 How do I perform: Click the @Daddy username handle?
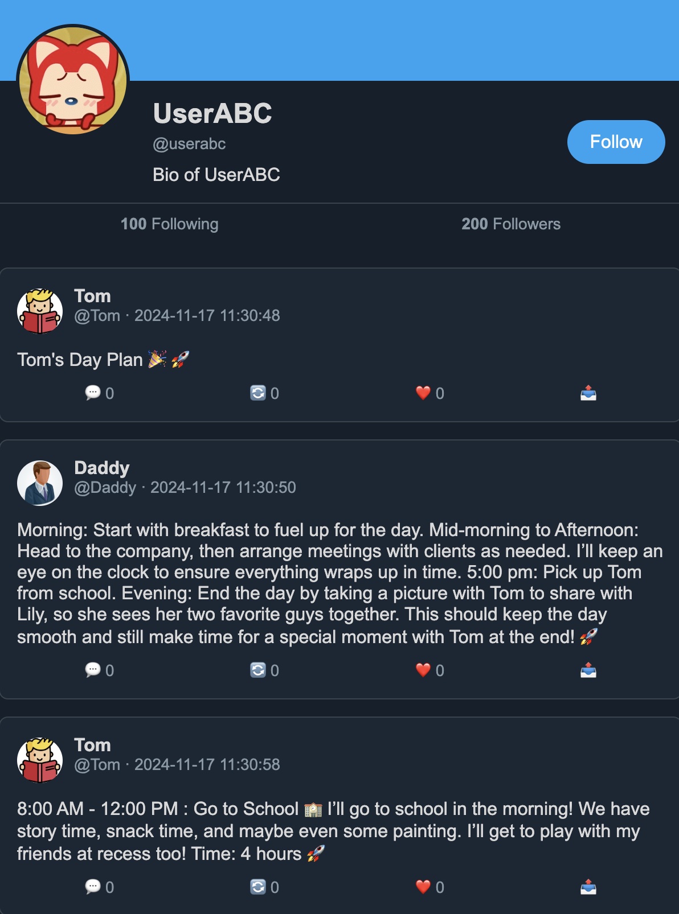pos(105,487)
